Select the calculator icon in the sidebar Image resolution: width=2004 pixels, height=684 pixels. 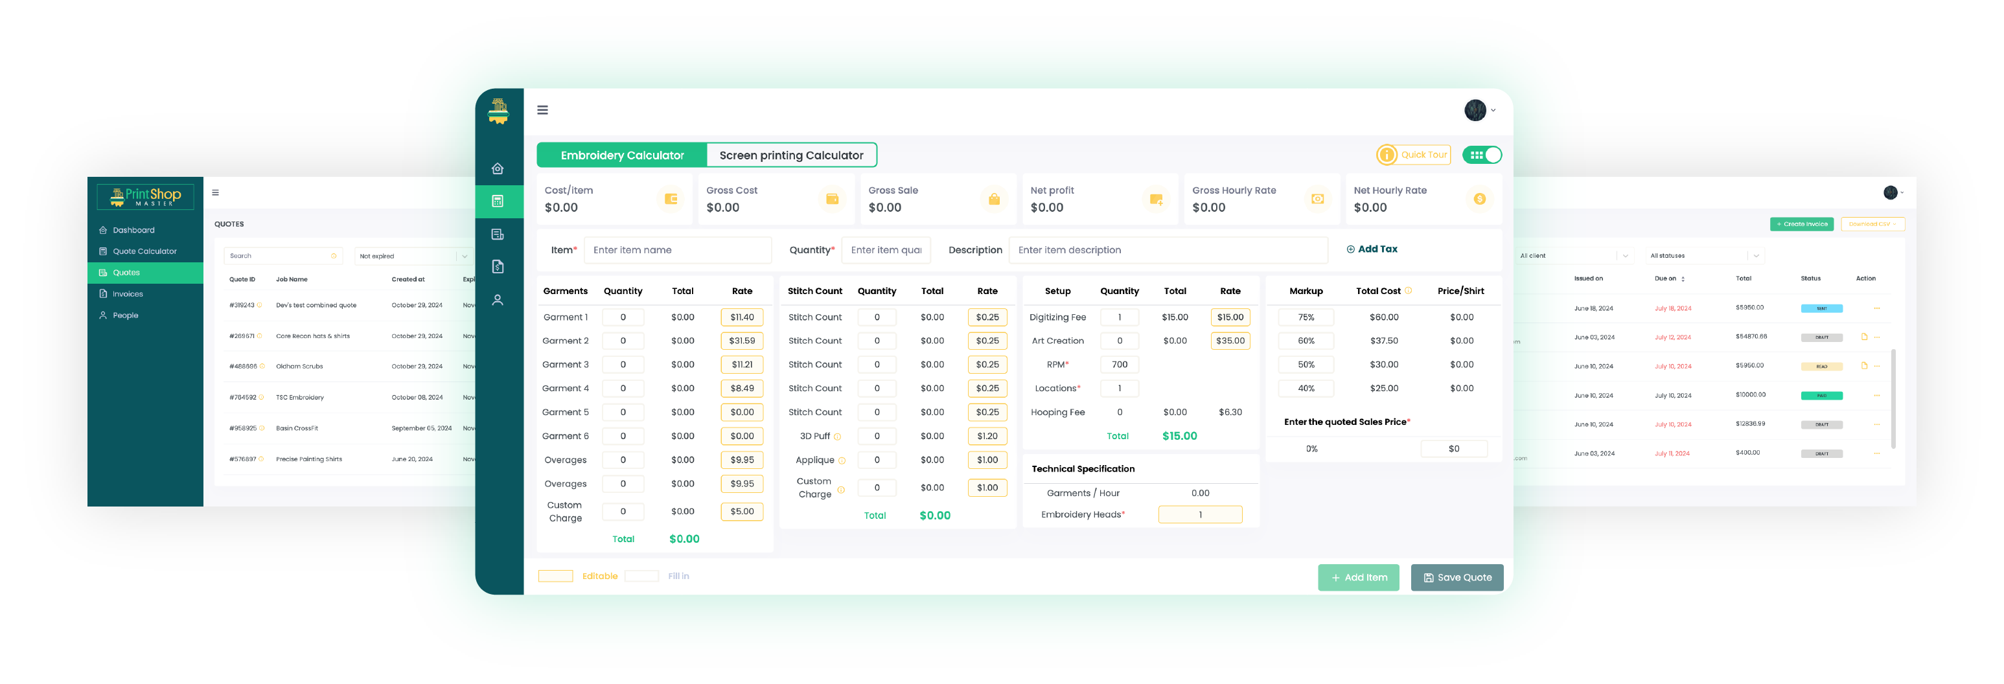click(498, 201)
